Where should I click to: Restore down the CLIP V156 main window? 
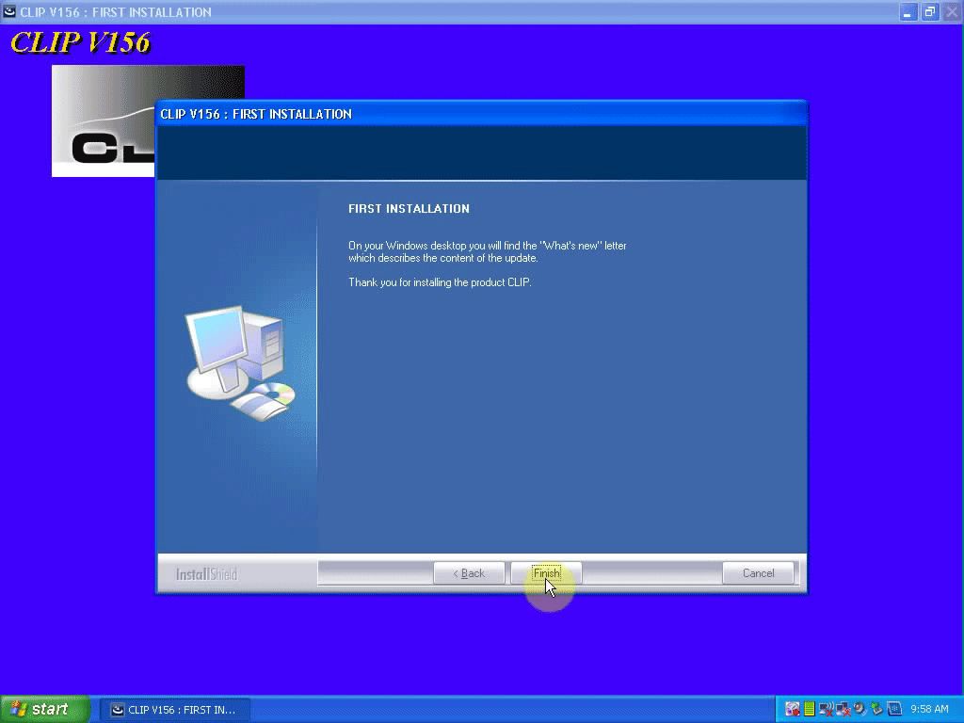pos(929,11)
